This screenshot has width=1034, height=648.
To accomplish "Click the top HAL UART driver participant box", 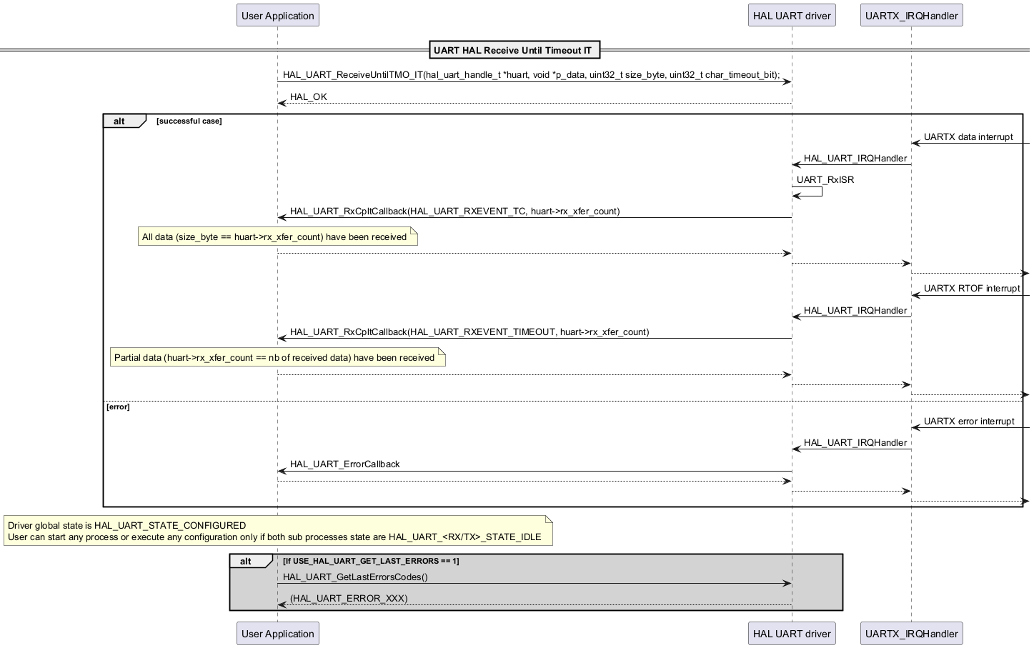I will click(792, 16).
